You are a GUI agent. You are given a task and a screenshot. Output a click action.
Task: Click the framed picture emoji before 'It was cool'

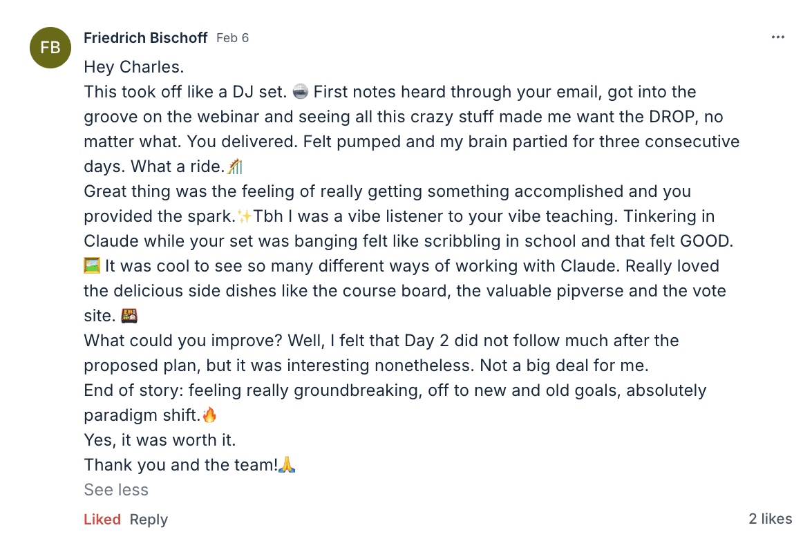92,266
